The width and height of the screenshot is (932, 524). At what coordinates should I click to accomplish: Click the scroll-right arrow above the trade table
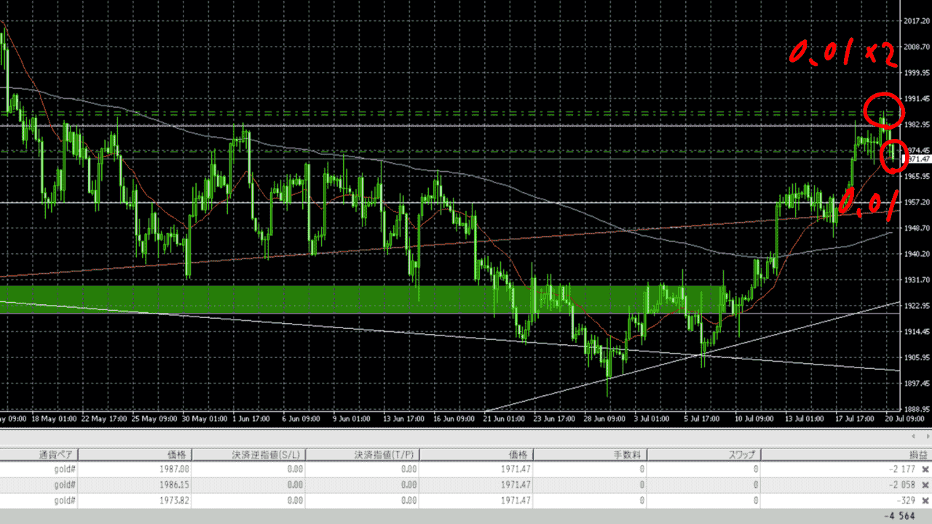(x=923, y=436)
